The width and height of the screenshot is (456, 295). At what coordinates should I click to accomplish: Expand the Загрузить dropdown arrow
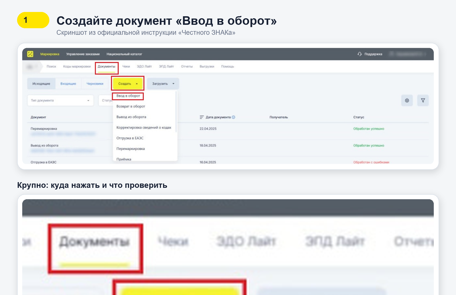[173, 84]
